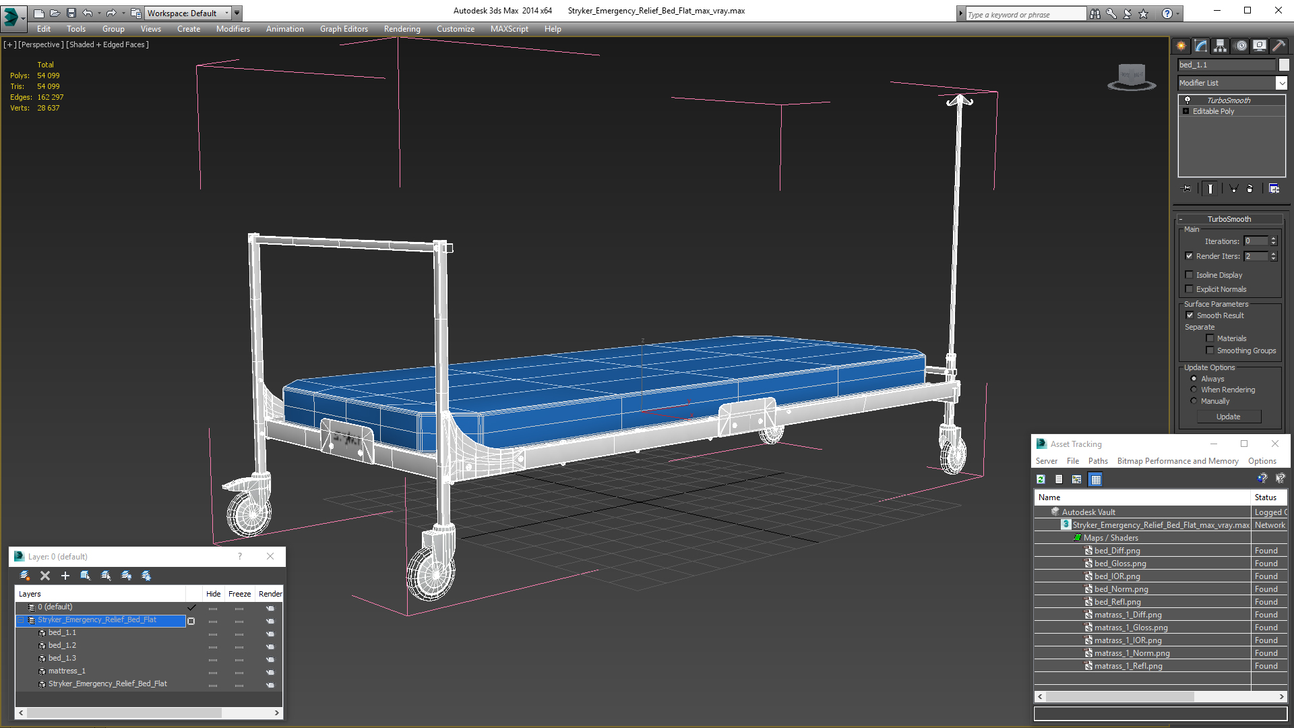The image size is (1294, 728).
Task: Open the Utilities hammer panel tab
Action: pyautogui.click(x=1278, y=46)
